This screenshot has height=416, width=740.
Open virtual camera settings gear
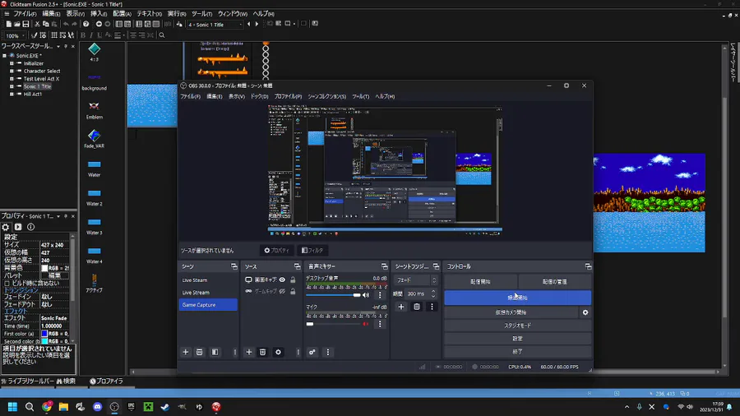coord(585,312)
